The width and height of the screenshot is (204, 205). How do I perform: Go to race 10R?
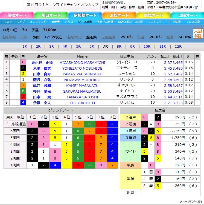click(147, 46)
